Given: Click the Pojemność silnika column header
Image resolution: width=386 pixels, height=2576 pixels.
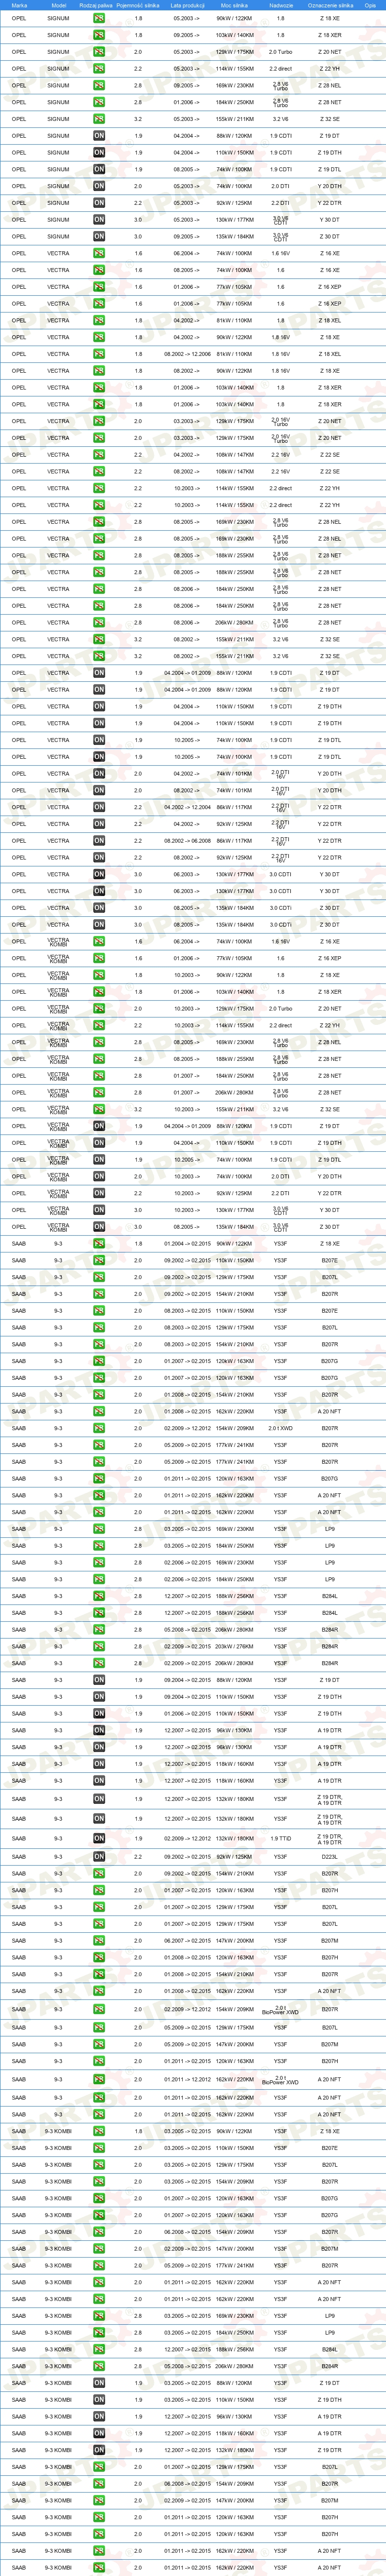Looking at the screenshot, I should (x=138, y=5).
